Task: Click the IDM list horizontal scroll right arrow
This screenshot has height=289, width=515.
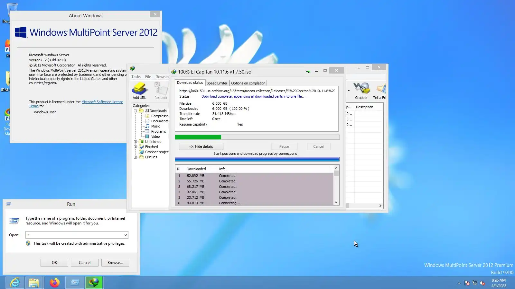Action: coord(380,206)
